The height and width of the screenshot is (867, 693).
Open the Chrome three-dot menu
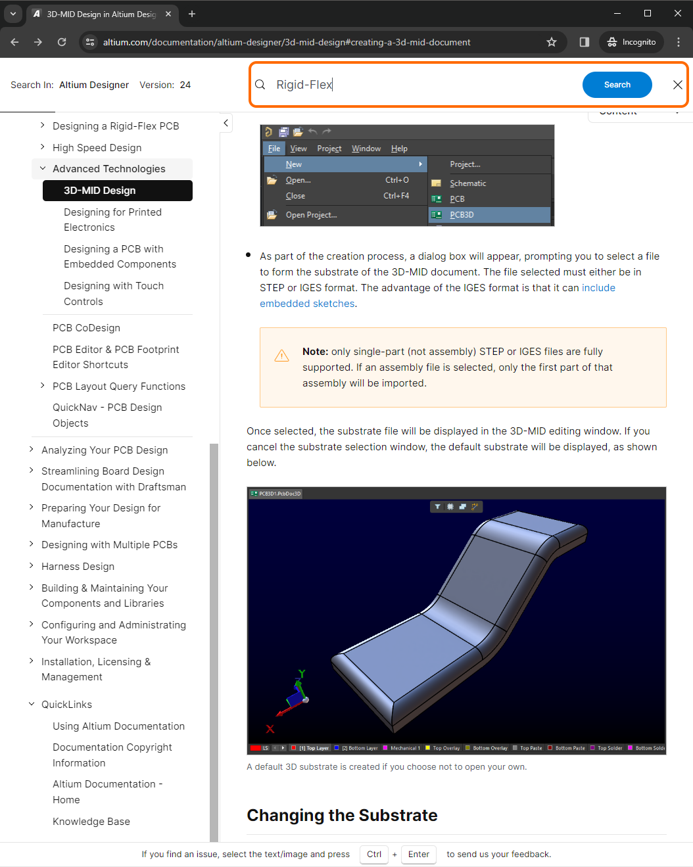click(x=679, y=42)
